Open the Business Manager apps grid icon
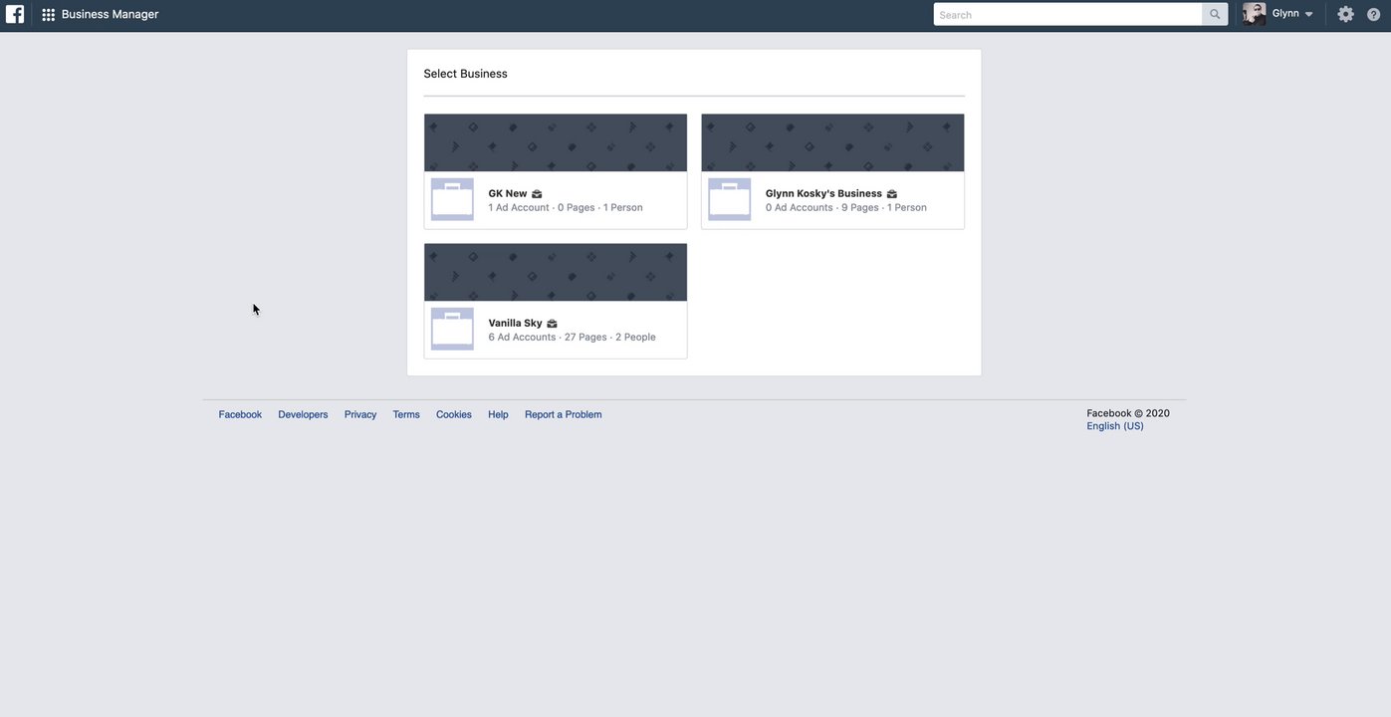Image resolution: width=1391 pixels, height=717 pixels. [x=48, y=15]
